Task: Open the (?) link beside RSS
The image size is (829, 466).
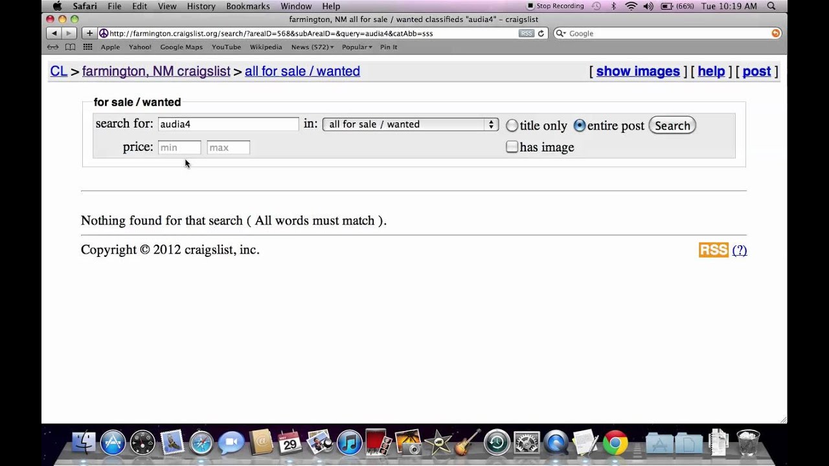Action: [x=740, y=250]
